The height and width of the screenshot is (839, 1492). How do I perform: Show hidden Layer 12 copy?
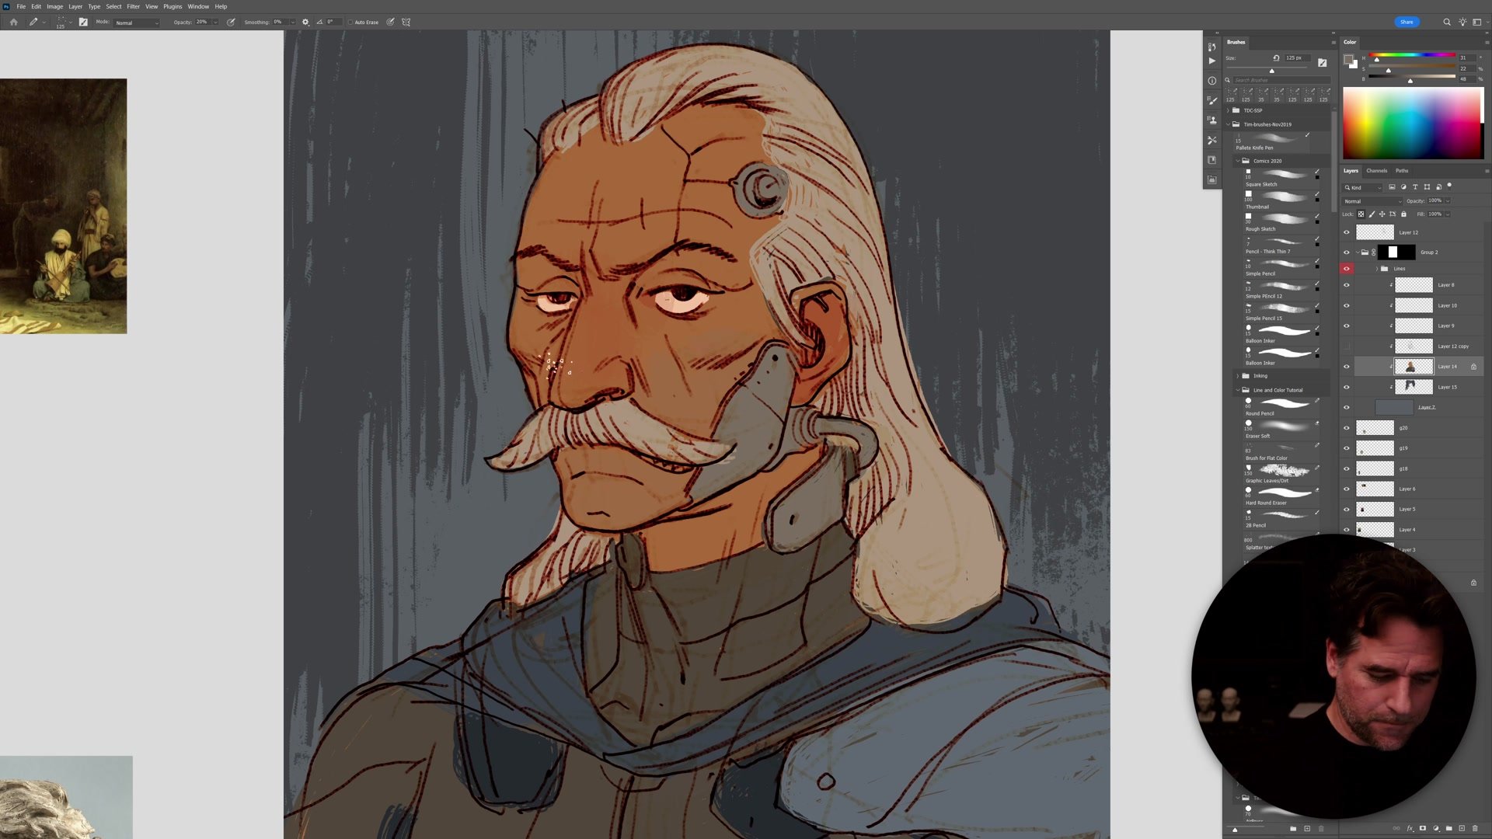pos(1347,346)
